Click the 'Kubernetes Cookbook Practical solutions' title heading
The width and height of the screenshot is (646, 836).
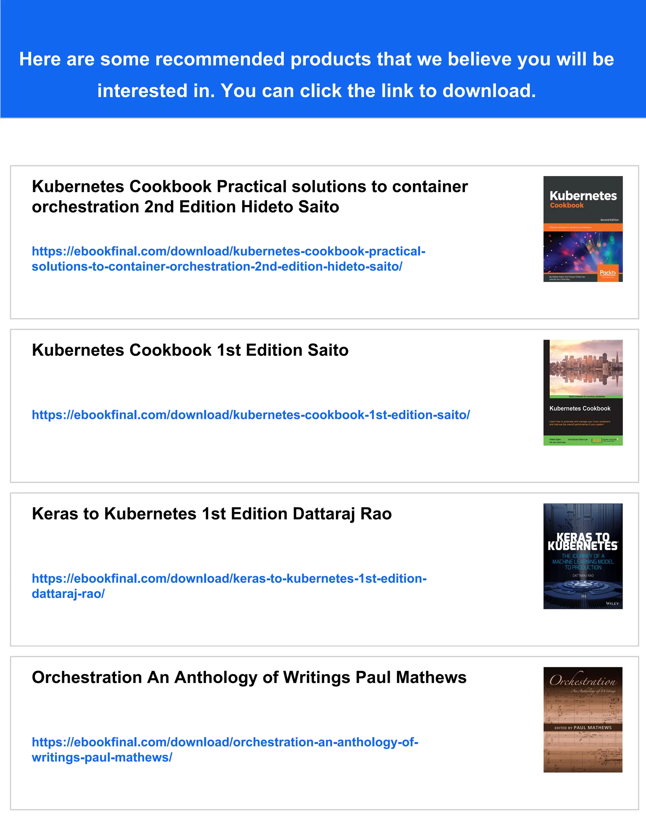[x=250, y=196]
